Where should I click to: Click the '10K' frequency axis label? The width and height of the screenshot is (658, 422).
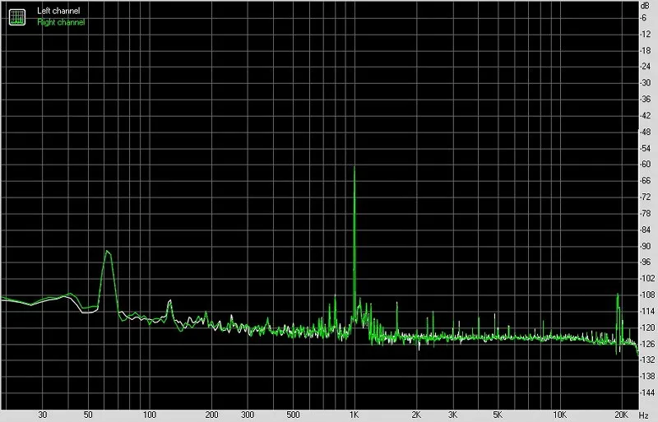pos(560,415)
